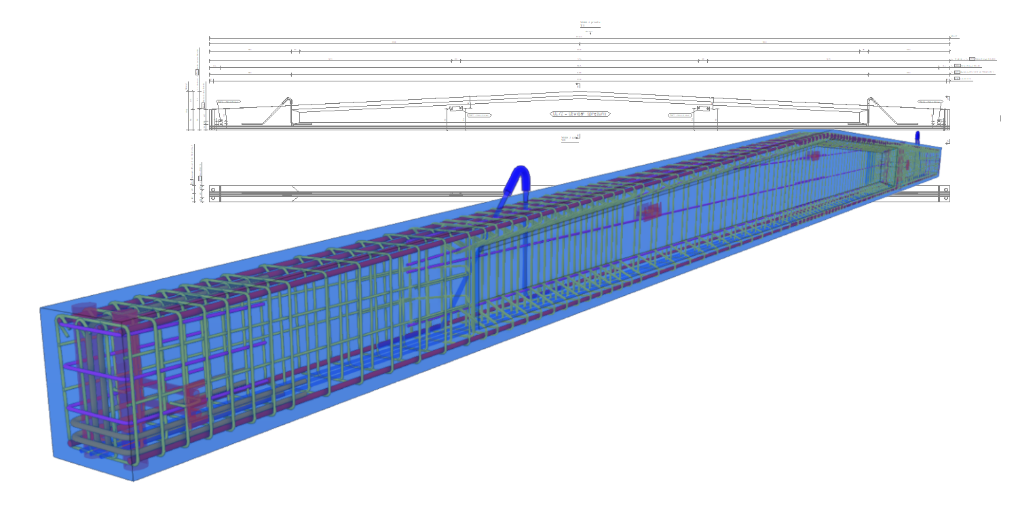Select the red insert in the beam's mid web

point(650,212)
